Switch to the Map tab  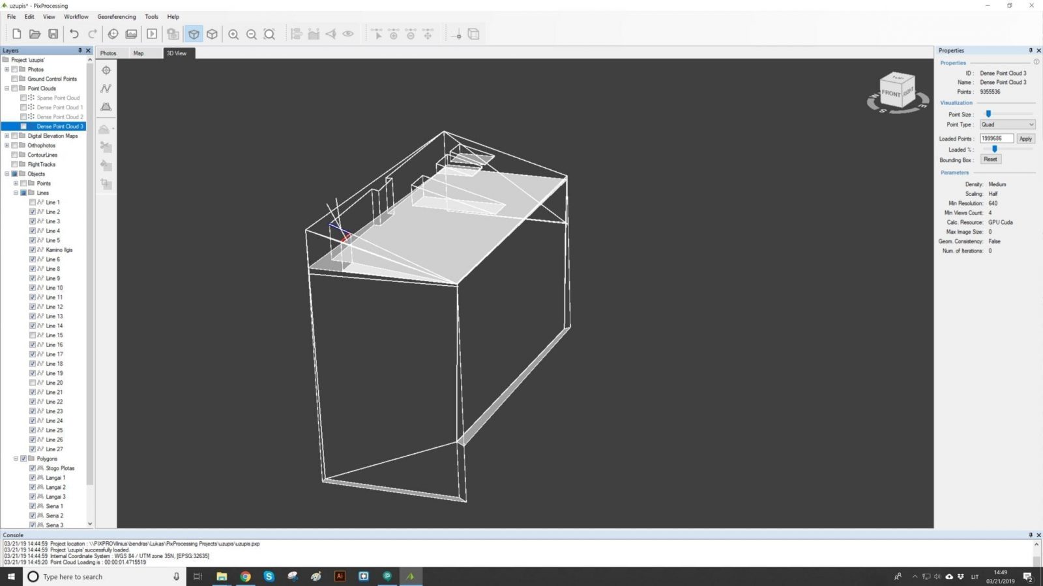(x=138, y=53)
